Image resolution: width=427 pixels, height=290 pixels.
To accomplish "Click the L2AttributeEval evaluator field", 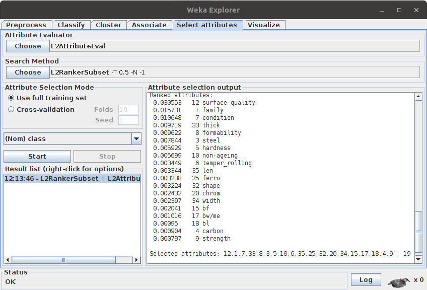I will coord(235,46).
